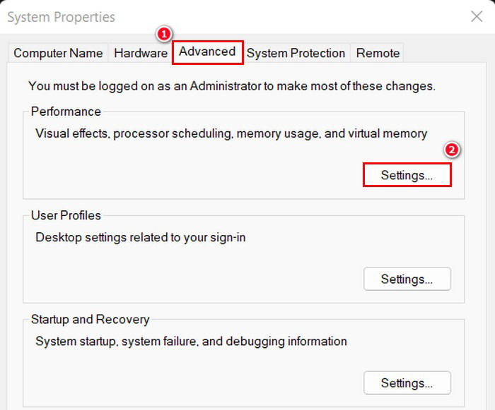Click the red number 1 badge
This screenshot has height=410, width=495.
(164, 34)
